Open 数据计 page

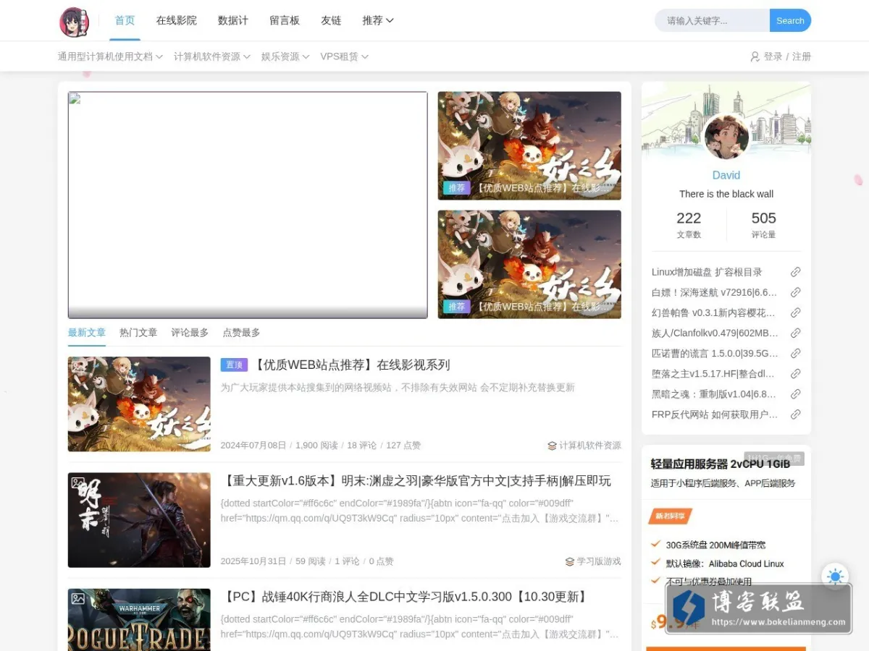tap(233, 20)
